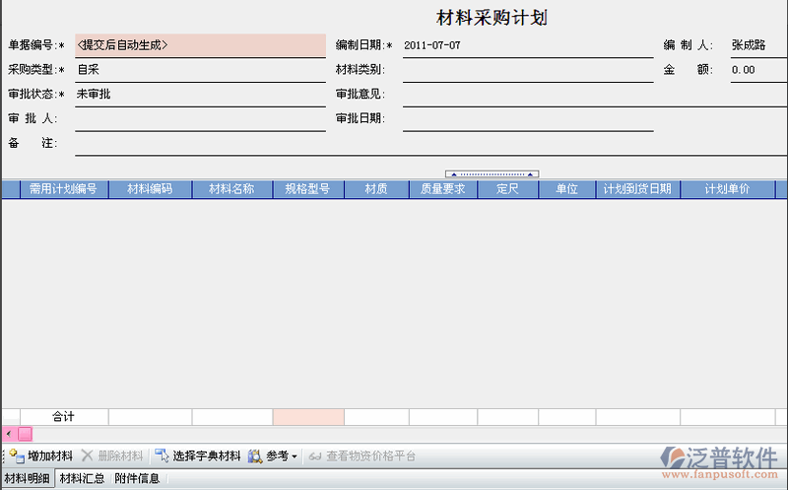This screenshot has width=788, height=490.
Task: Click the 单据编号 auto-generated field
Action: (x=201, y=45)
